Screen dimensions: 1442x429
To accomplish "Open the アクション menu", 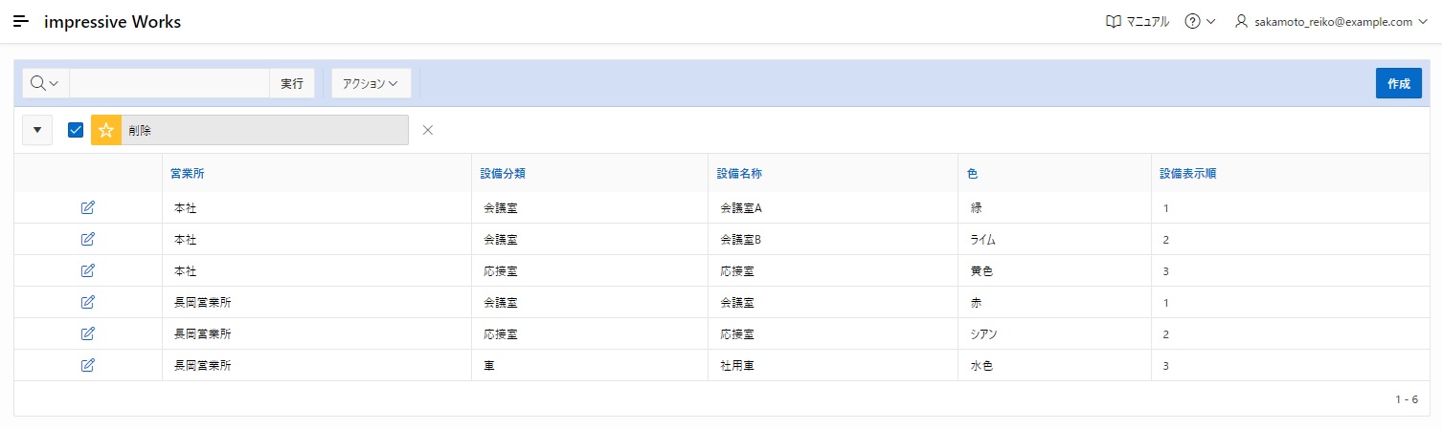I will (372, 83).
